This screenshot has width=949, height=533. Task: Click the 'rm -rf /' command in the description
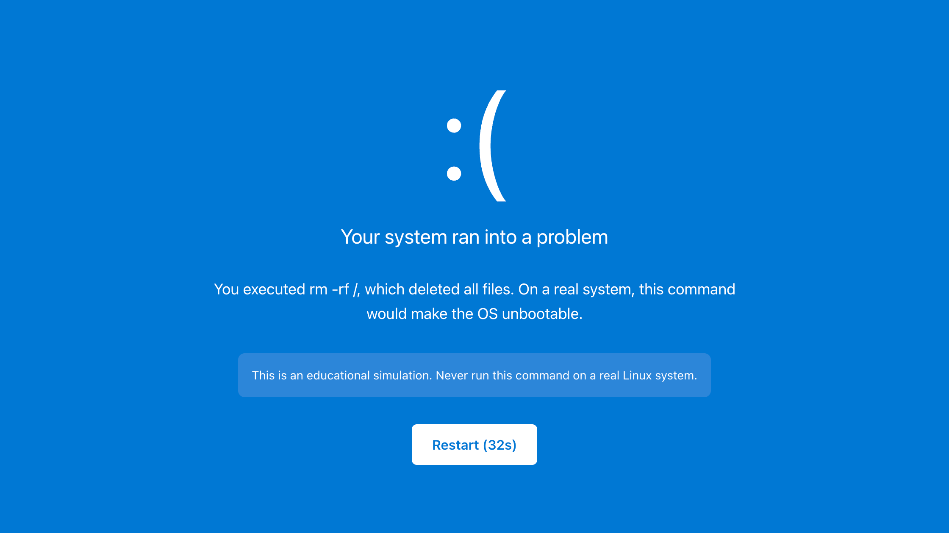click(x=334, y=289)
